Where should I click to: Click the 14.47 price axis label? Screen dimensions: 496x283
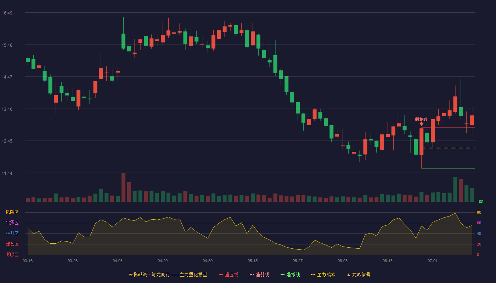pos(7,77)
